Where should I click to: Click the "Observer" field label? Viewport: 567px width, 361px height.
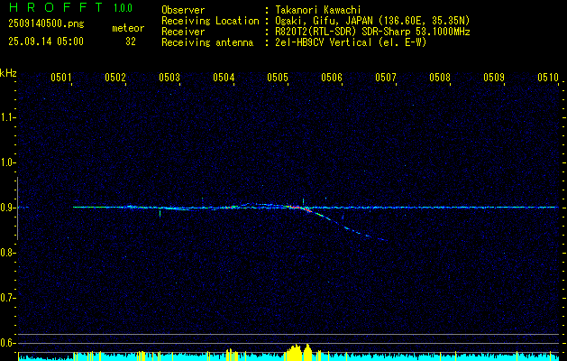183,10
